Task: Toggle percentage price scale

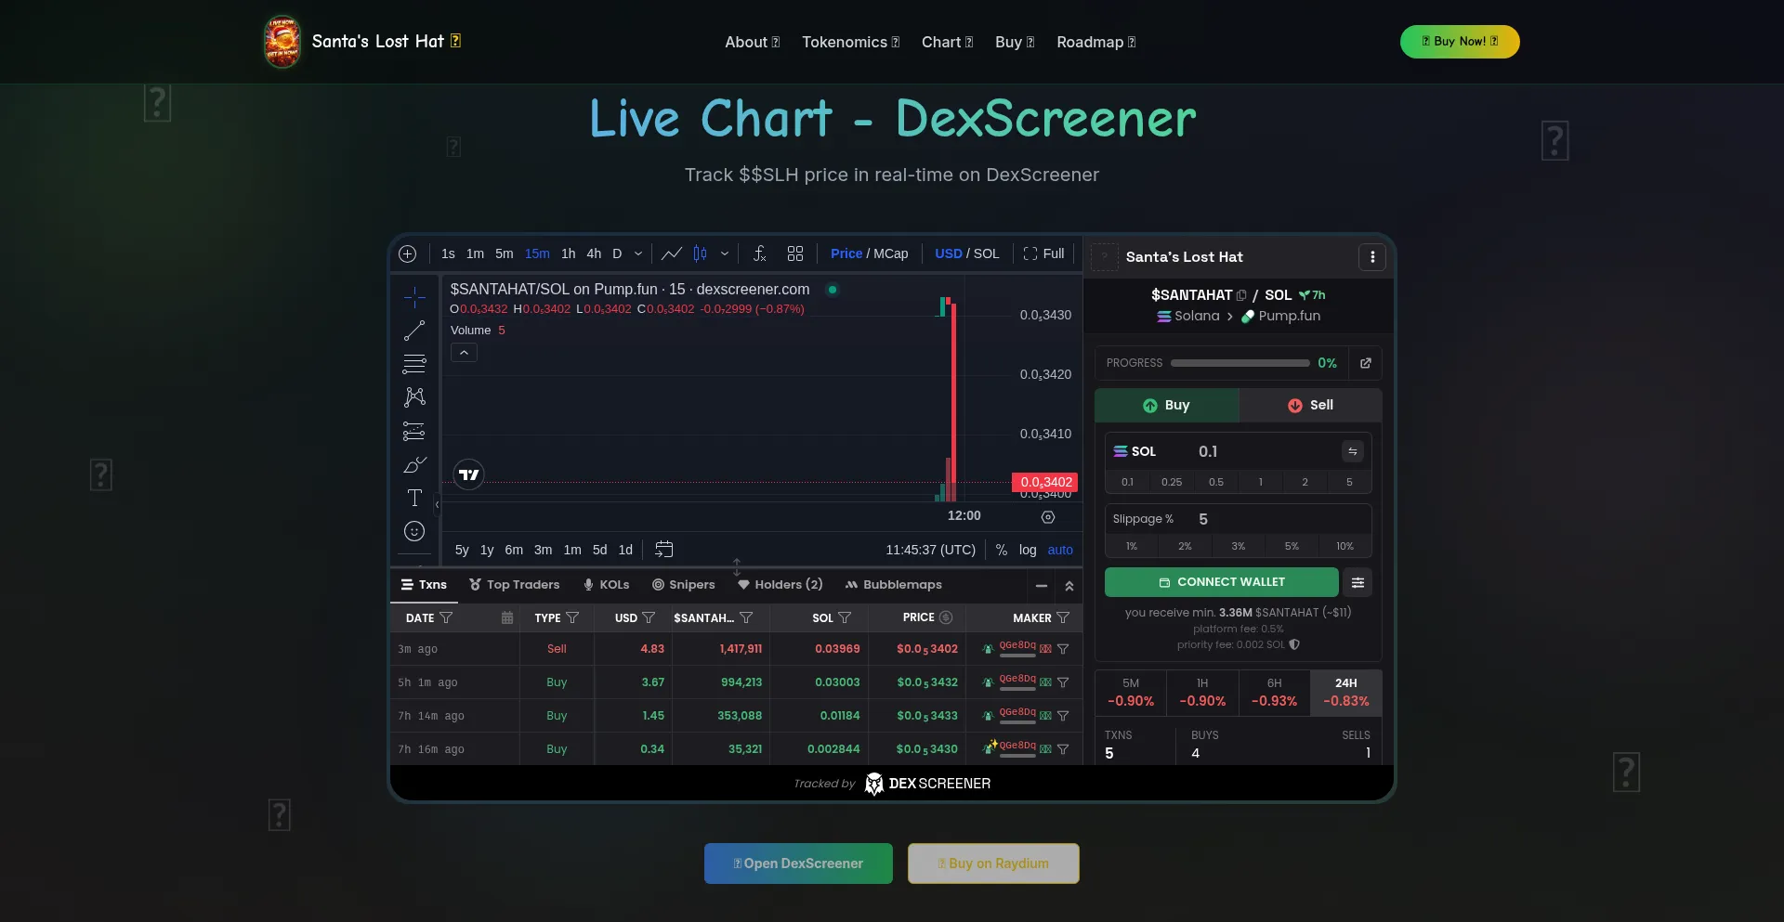Action: point(1002,550)
